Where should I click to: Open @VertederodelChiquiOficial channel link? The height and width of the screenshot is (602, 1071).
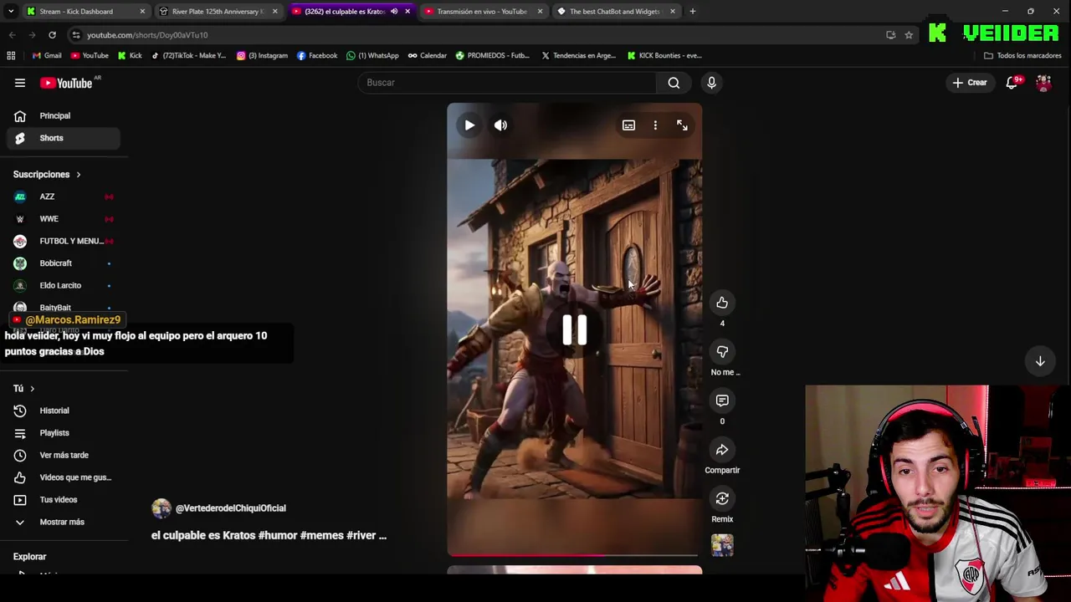[x=231, y=508]
